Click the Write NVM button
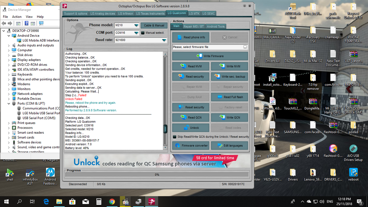Image resolution: width=368 pixels, height=207 pixels. pyautogui.click(x=229, y=66)
